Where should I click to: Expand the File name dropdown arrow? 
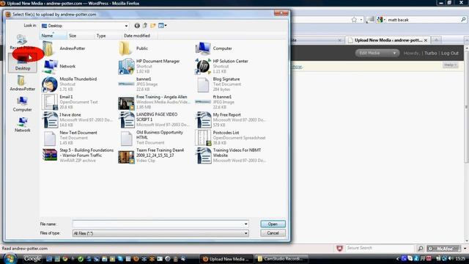coord(246,224)
